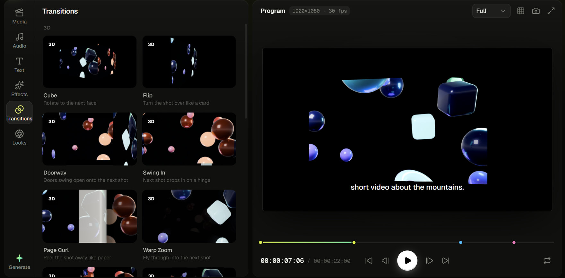Viewport: 565px width, 278px height.
Task: Jump to the end of timeline
Action: click(446, 261)
